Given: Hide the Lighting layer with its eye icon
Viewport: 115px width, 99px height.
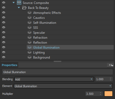Looking at the screenshot, I should coord(4,52).
